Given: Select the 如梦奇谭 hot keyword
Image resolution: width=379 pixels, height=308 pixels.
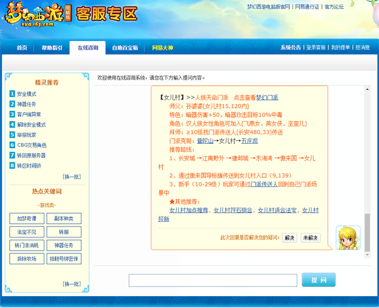Looking at the screenshot, I should point(26,219).
